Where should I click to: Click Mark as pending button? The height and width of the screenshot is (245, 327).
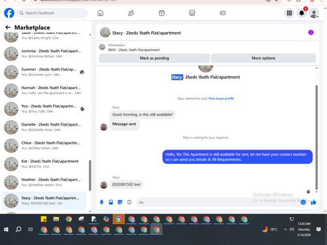154,58
